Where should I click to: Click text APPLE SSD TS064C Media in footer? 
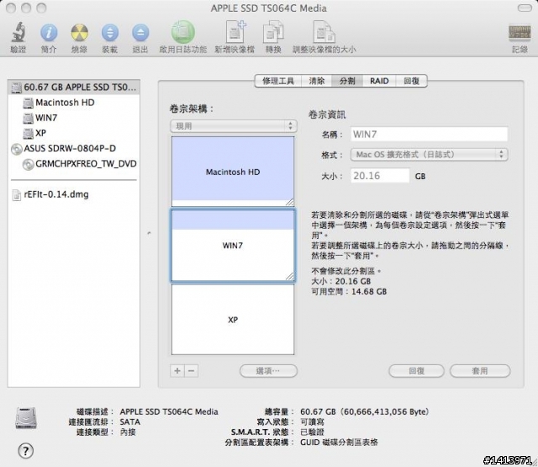coord(169,411)
